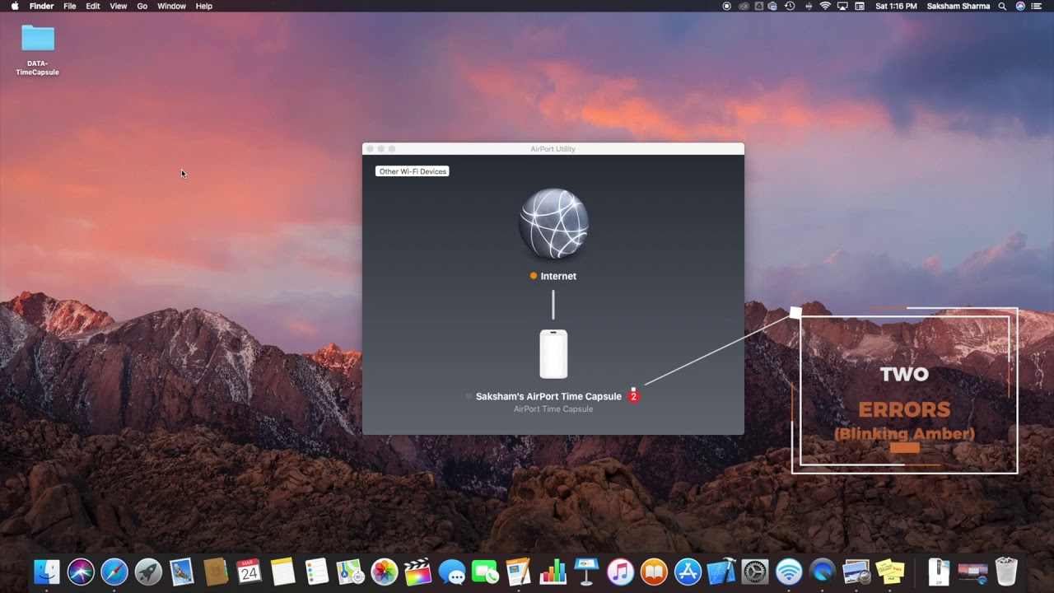Screen dimensions: 1054x593
Task: Open Launchpad from the Dock
Action: [x=148, y=572]
